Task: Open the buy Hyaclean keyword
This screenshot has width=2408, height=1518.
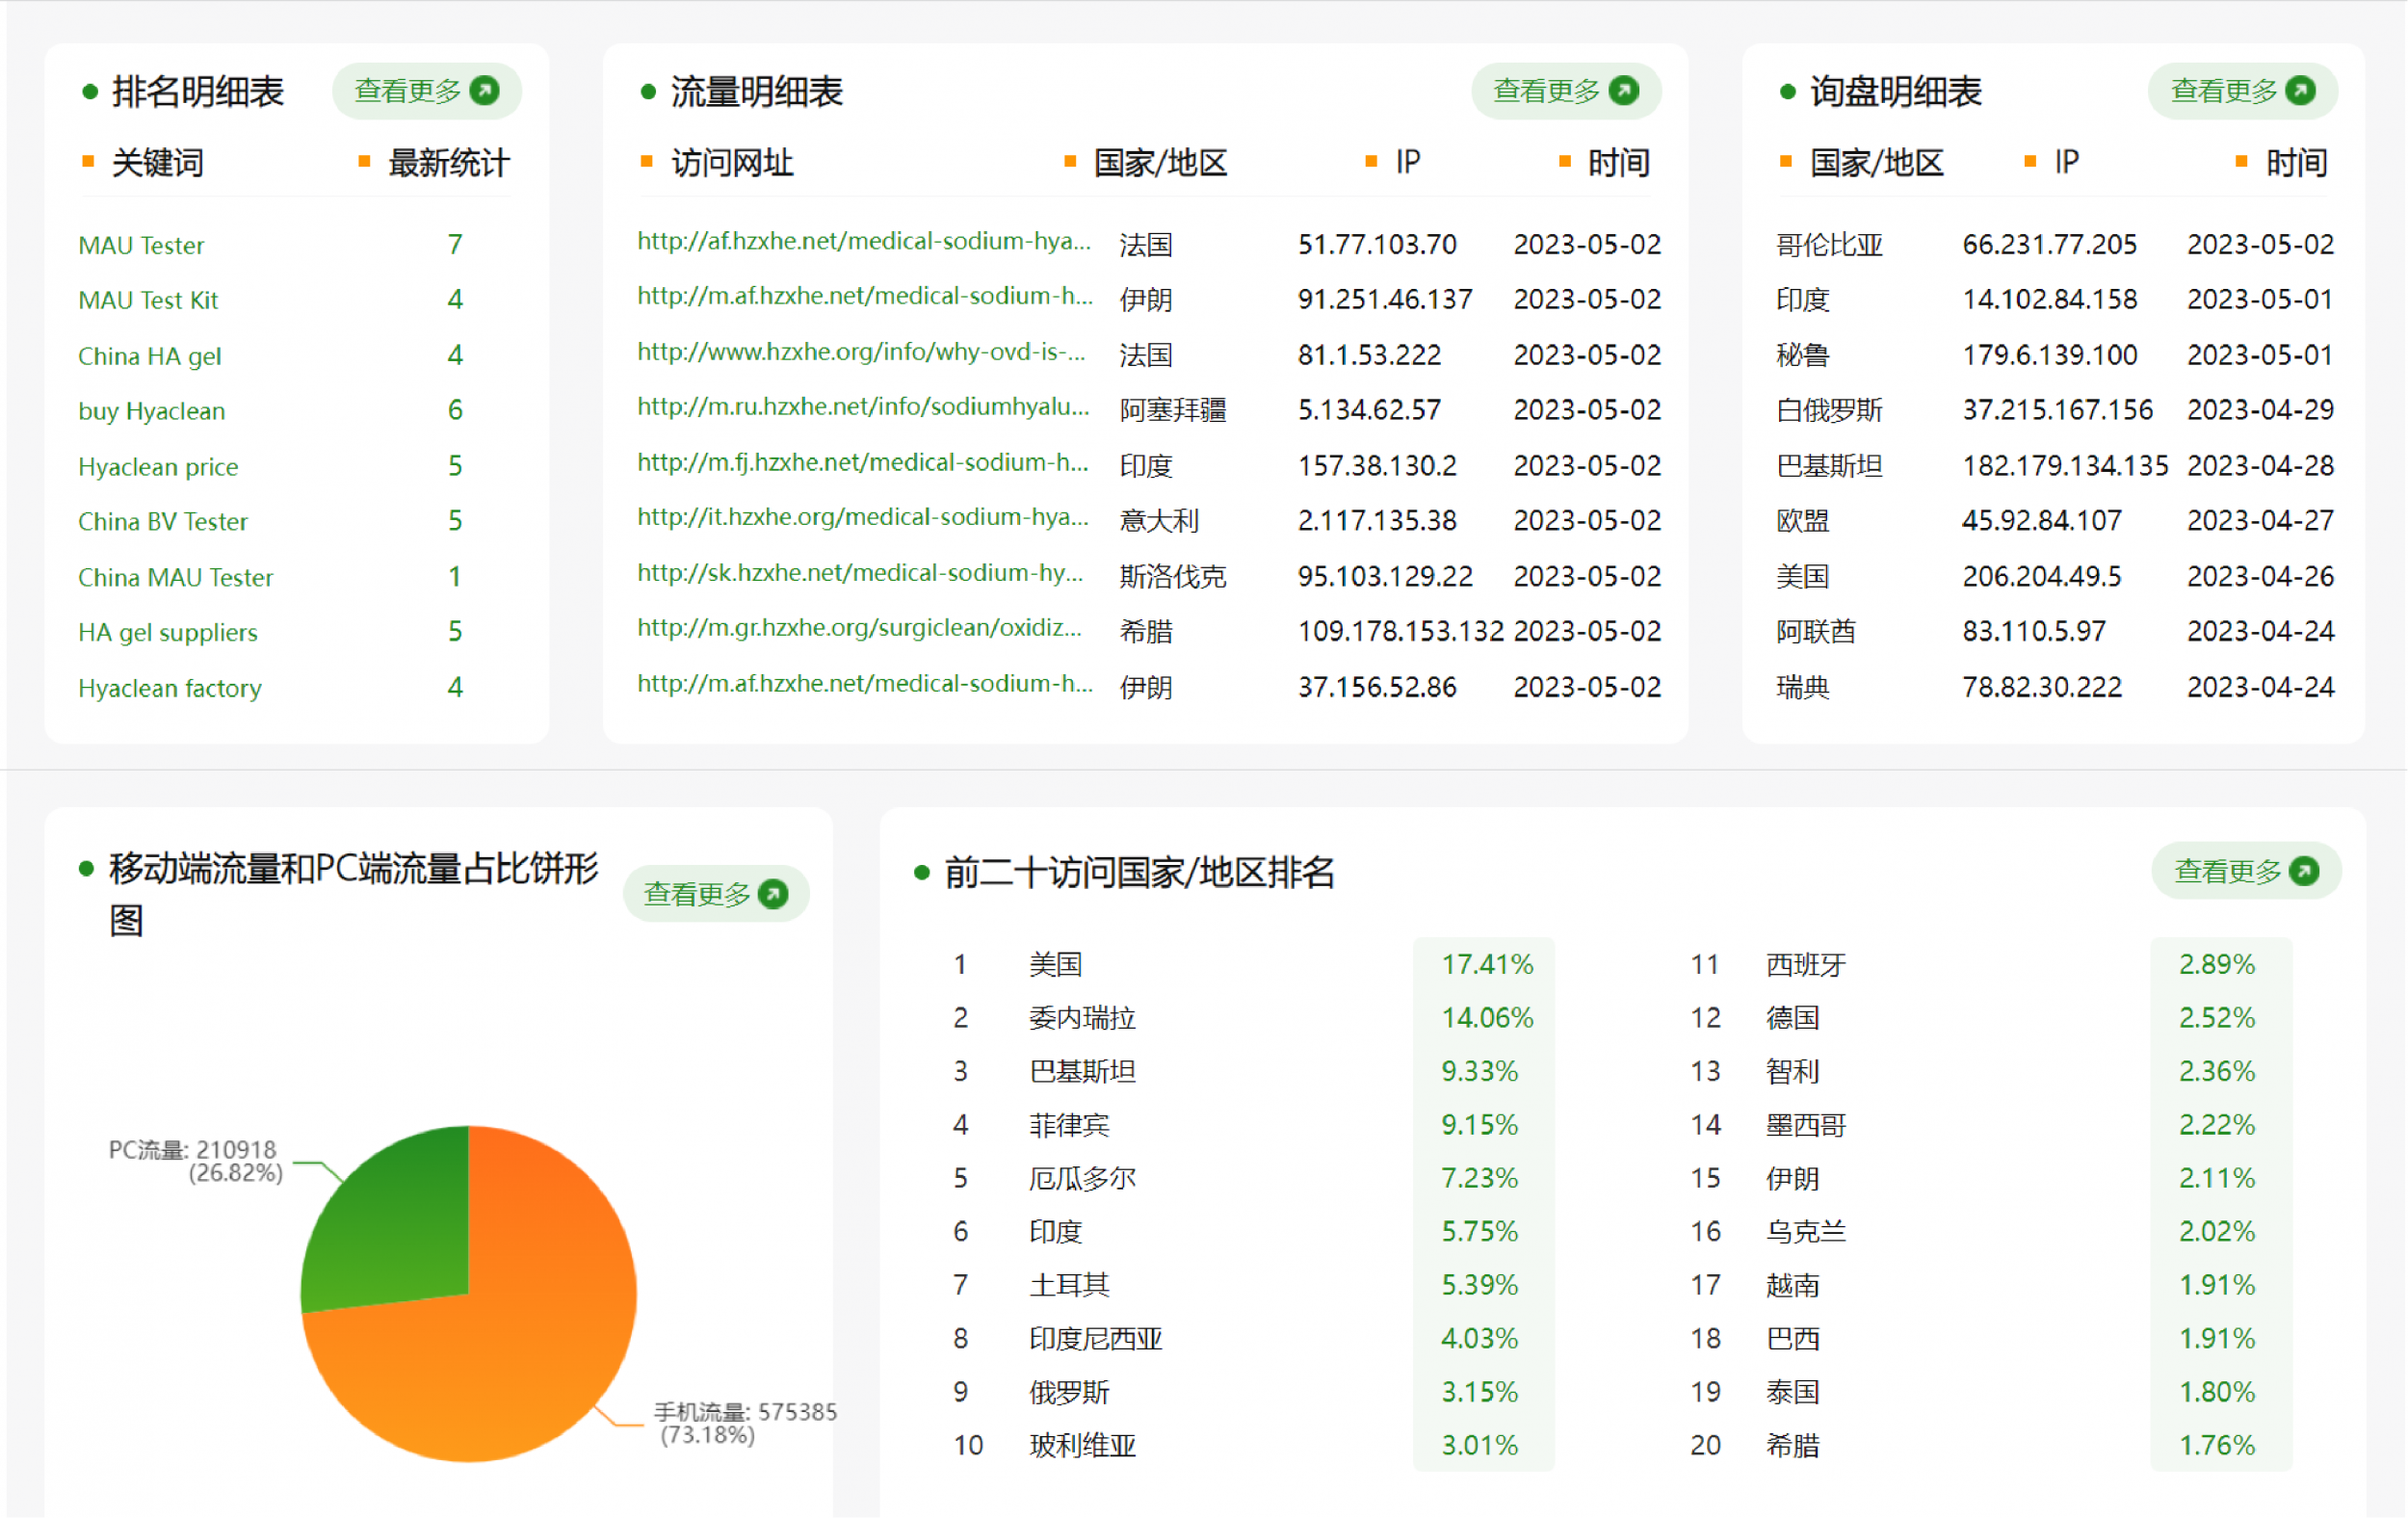Action: [x=152, y=411]
